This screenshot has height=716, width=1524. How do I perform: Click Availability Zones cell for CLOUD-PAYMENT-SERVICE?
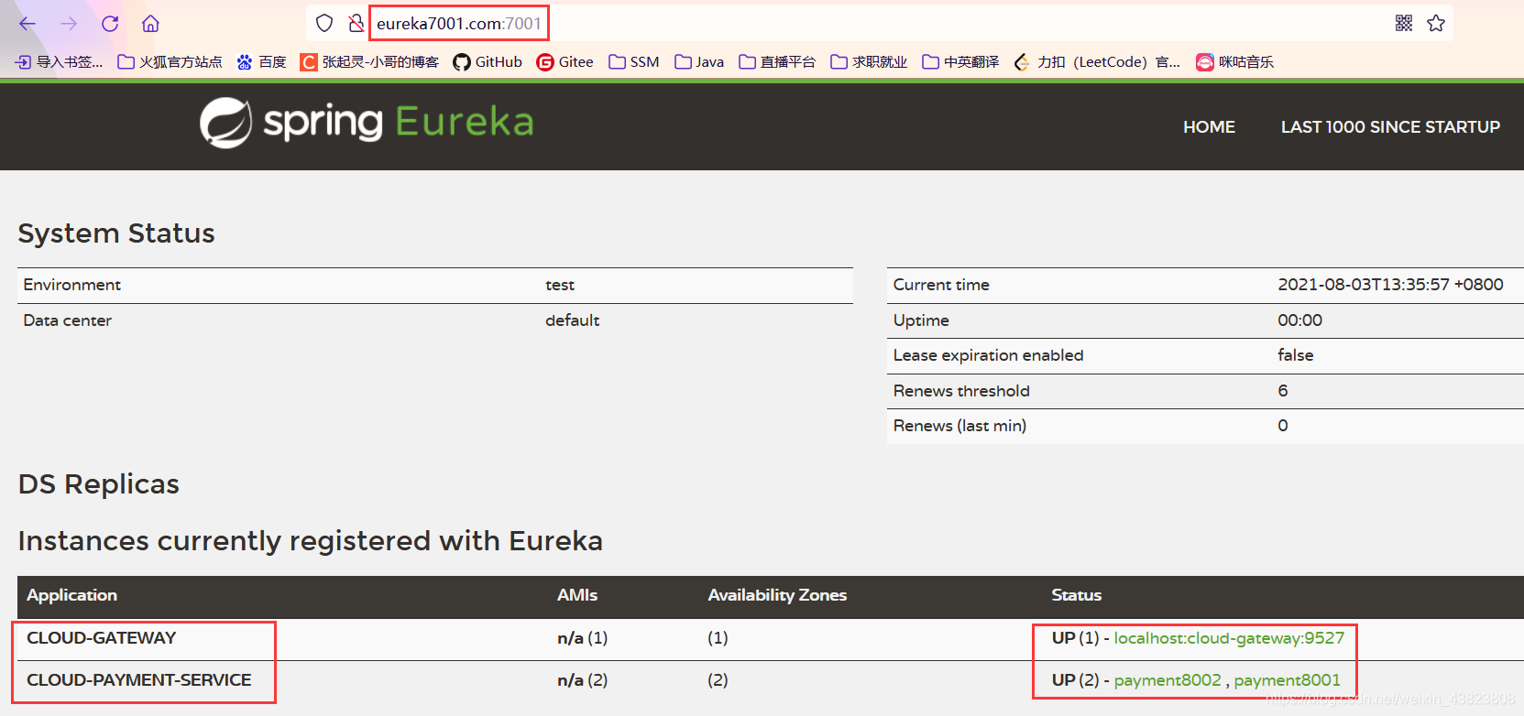[718, 680]
